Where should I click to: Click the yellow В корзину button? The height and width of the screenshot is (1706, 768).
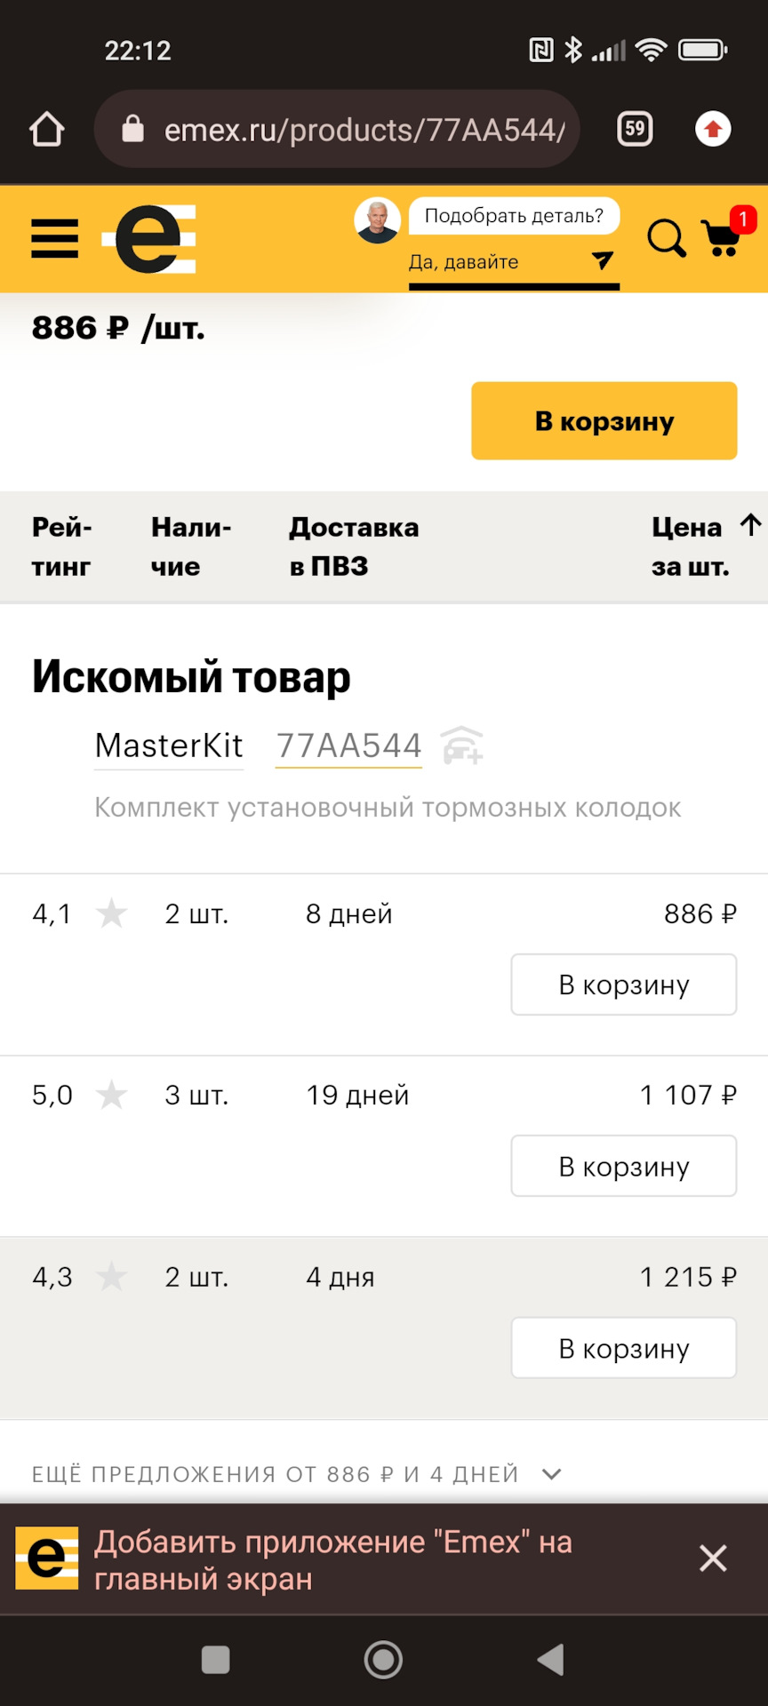[x=604, y=420]
